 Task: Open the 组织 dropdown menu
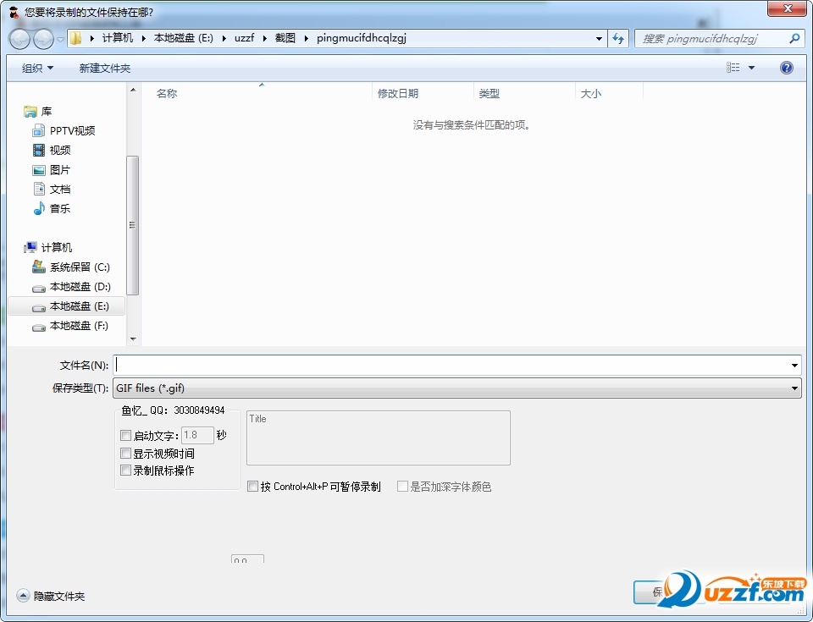[37, 68]
